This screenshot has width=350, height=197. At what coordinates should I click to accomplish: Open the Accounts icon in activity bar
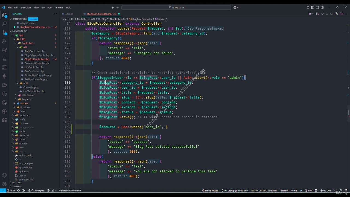click(x=4, y=175)
